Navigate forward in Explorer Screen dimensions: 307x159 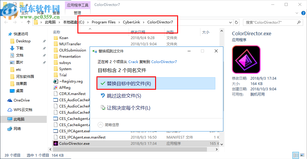(15, 22)
